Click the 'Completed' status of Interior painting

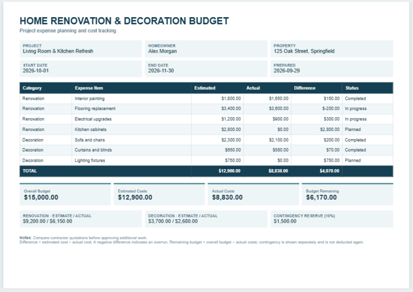[355, 99]
